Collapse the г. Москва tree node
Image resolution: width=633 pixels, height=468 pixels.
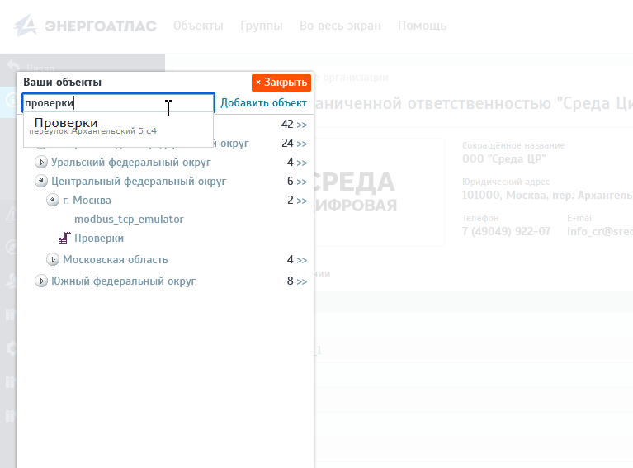[53, 201]
